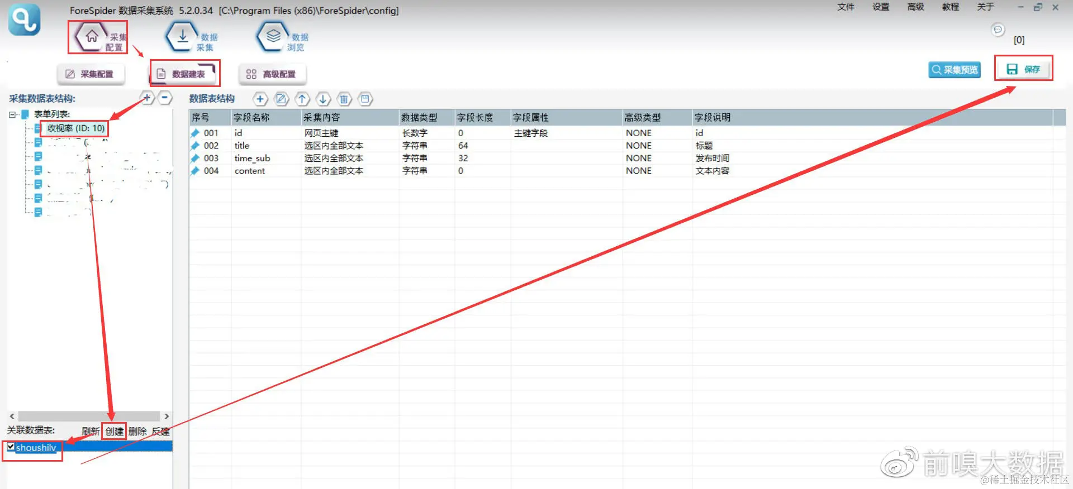Save the table structure via the disk icon
1073x489 pixels.
[x=365, y=99]
